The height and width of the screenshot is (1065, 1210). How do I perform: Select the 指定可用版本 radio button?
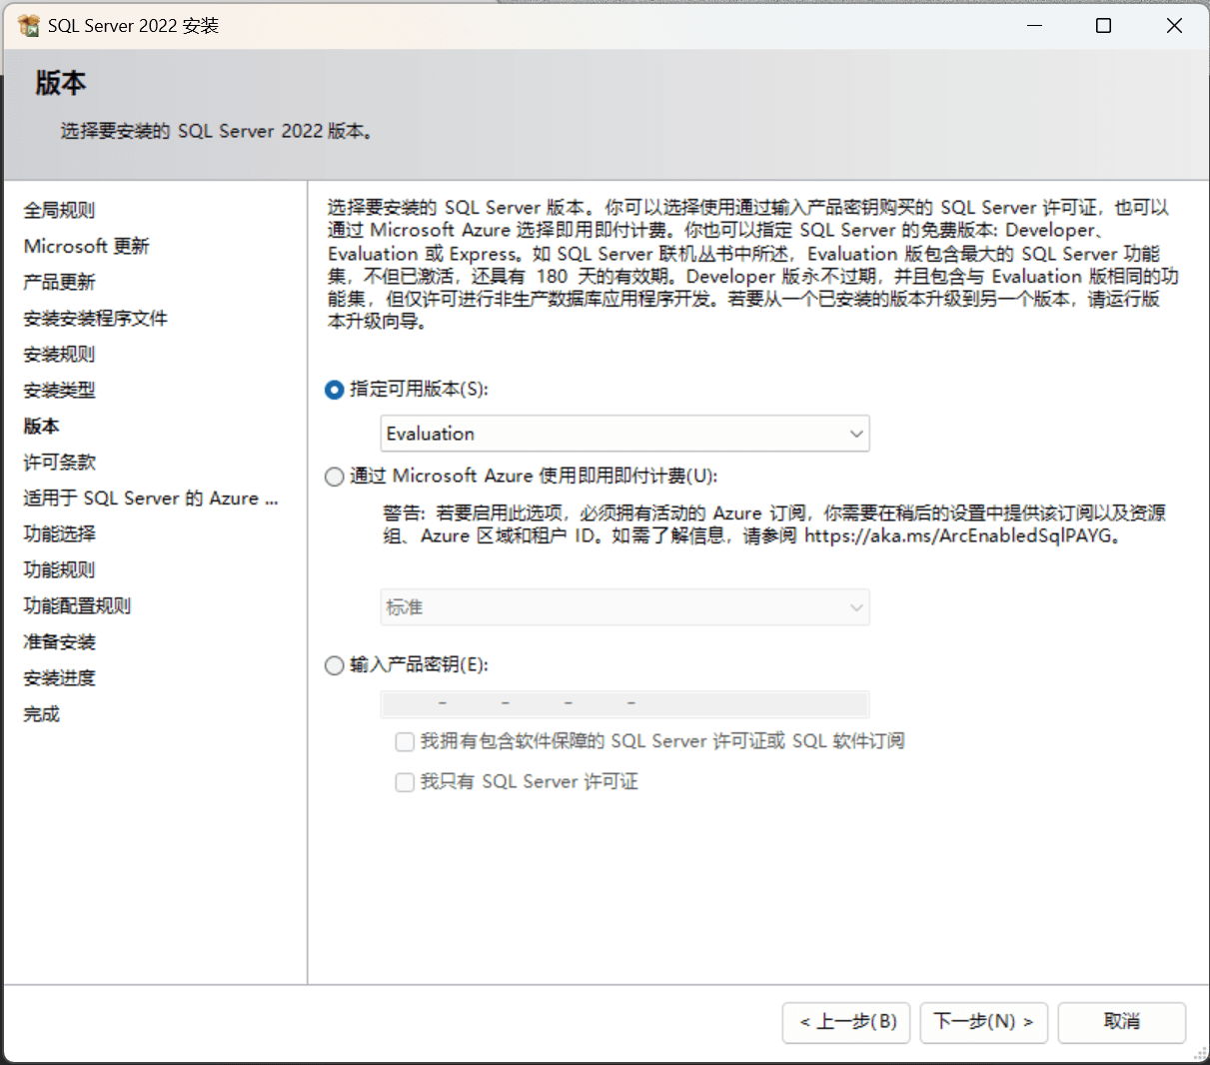[335, 390]
